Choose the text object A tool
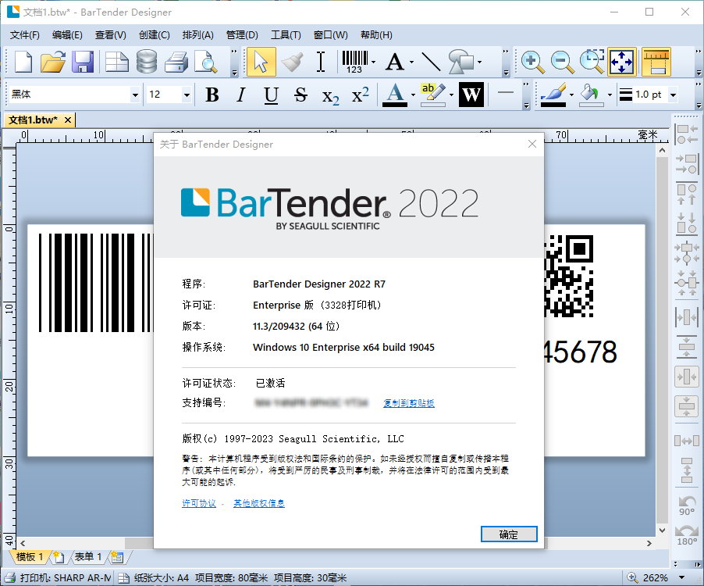Viewport: 704px width, 586px height. [x=395, y=62]
